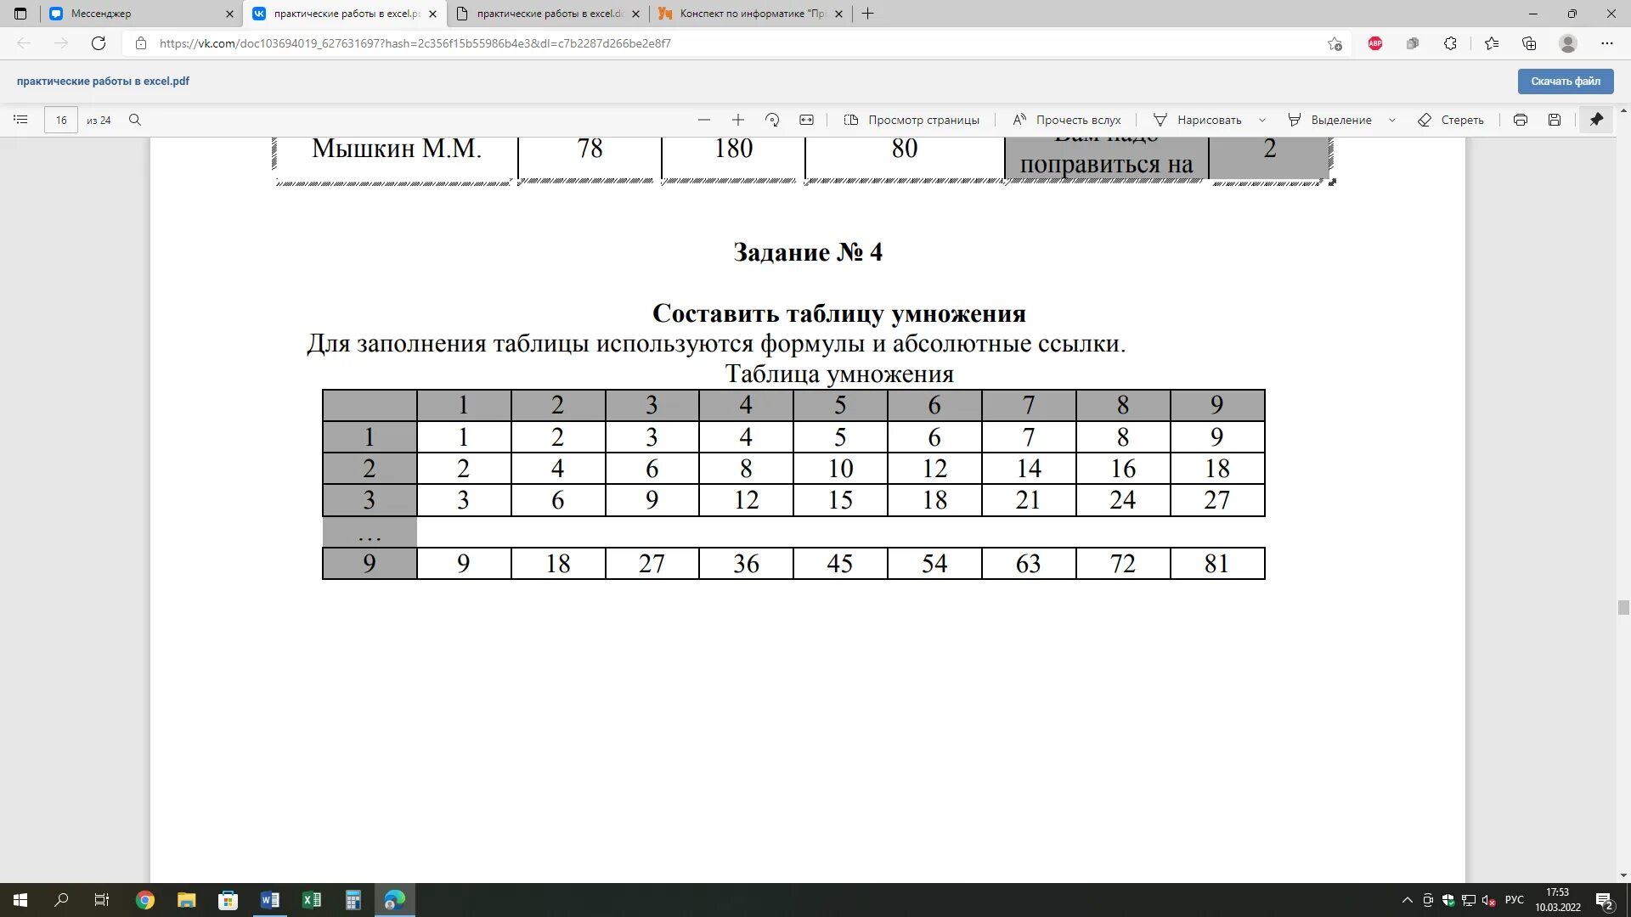Open the Windows Start menu
The width and height of the screenshot is (1631, 917).
(20, 900)
